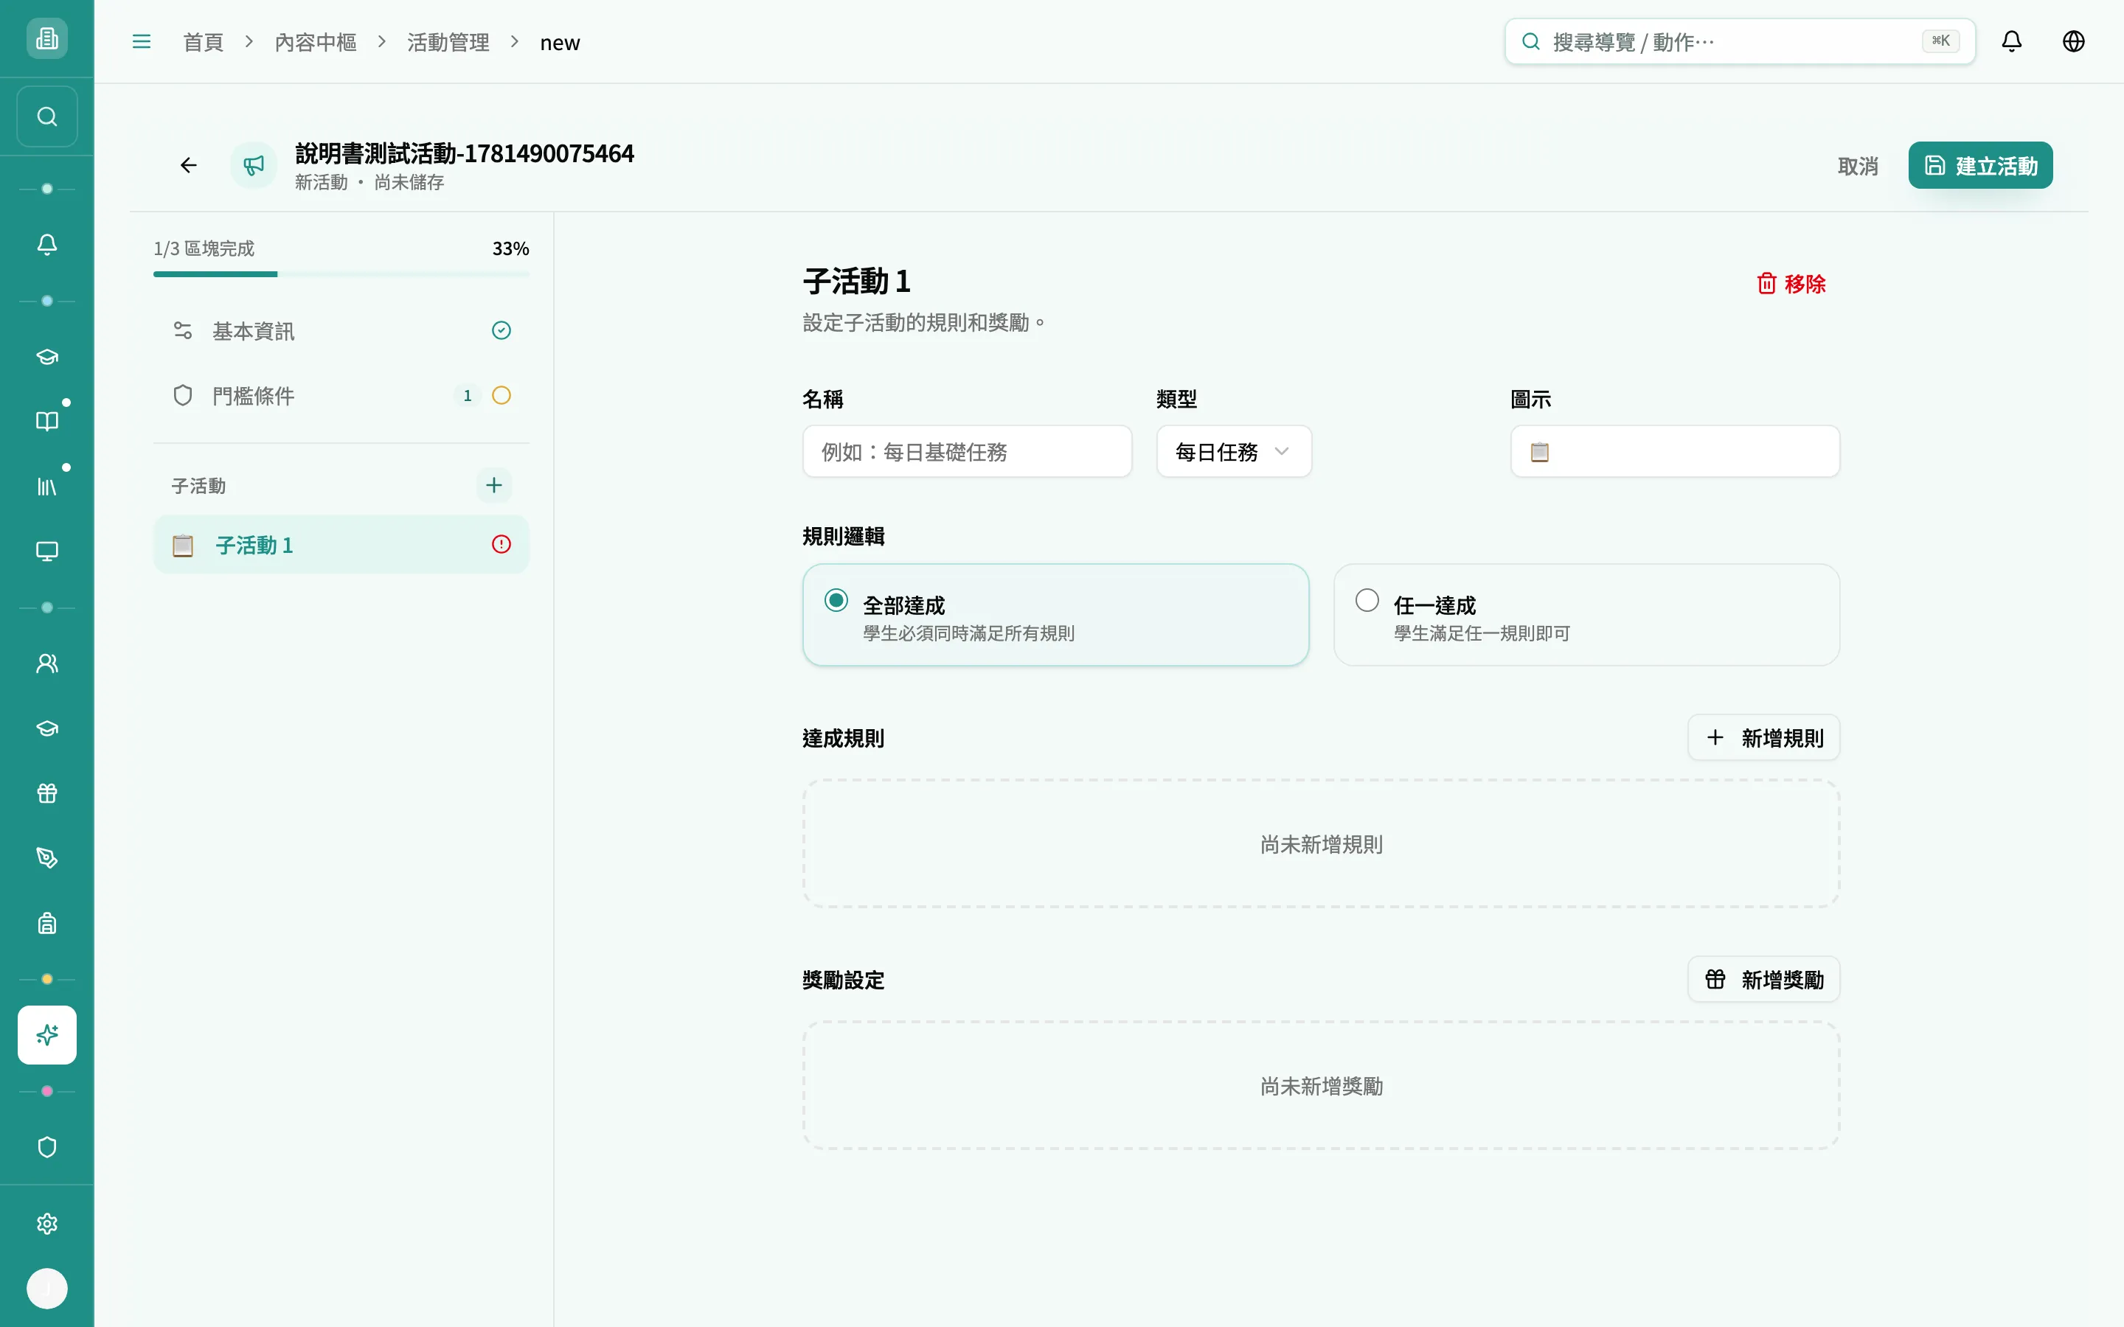The height and width of the screenshot is (1327, 2124).
Task: Click 取消 to cancel
Action: tap(1858, 166)
